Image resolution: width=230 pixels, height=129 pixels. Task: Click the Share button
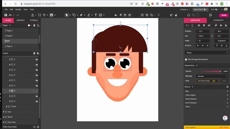pyautogui.click(x=224, y=15)
